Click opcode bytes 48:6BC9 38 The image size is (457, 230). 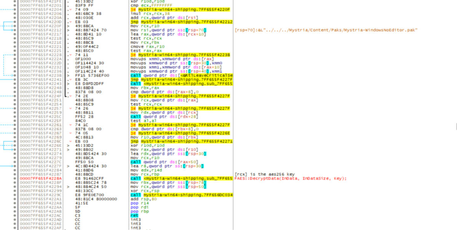(88, 13)
